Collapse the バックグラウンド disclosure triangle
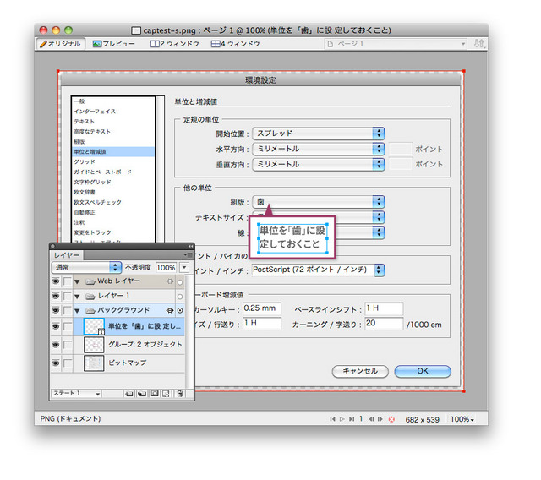This screenshot has width=541, height=480. [x=77, y=311]
